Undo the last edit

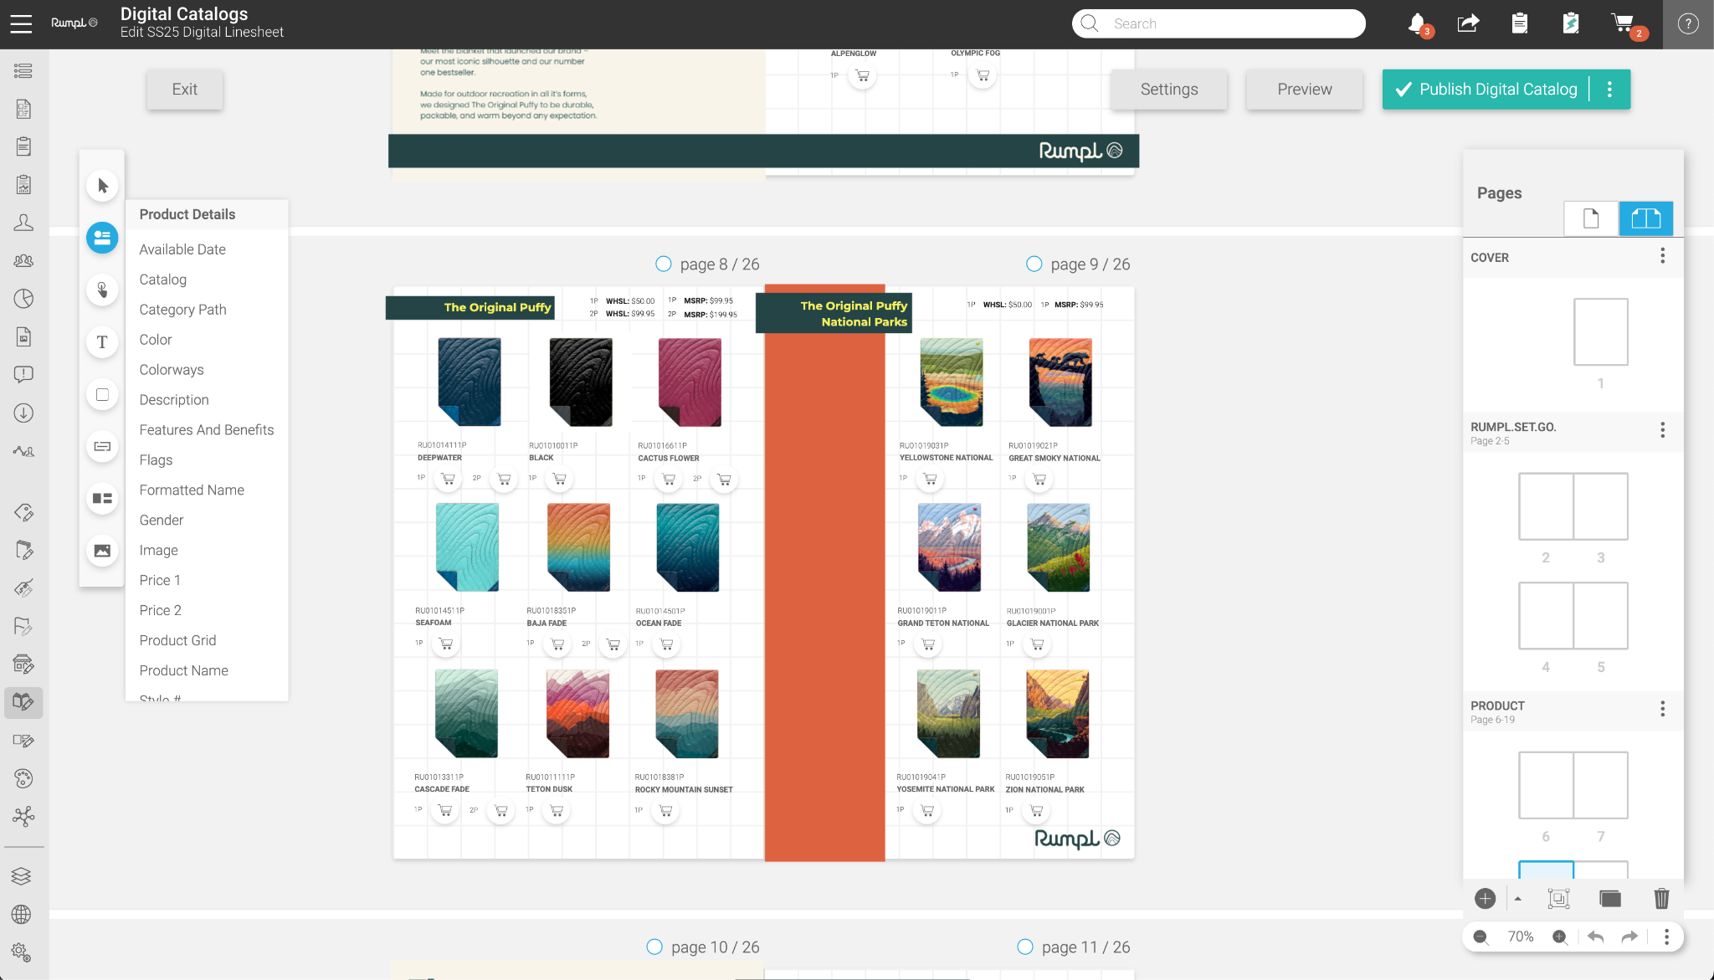[1596, 937]
